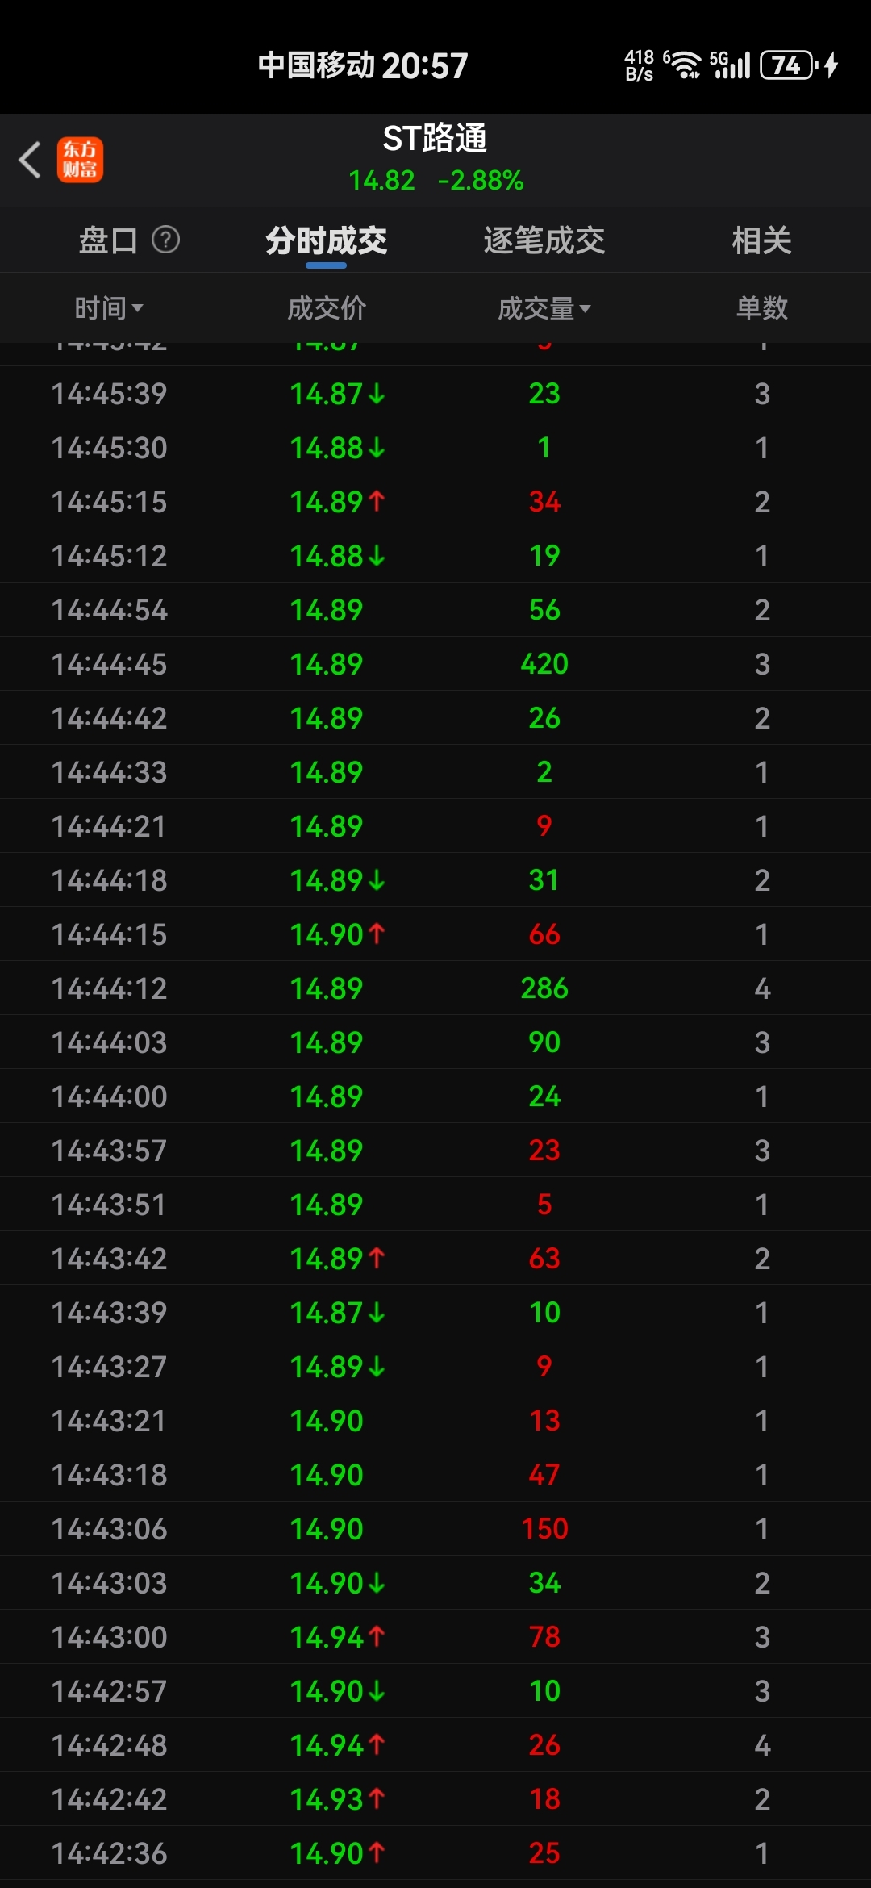Switch to the 盘口 tab
The image size is (871, 1888).
tap(108, 240)
